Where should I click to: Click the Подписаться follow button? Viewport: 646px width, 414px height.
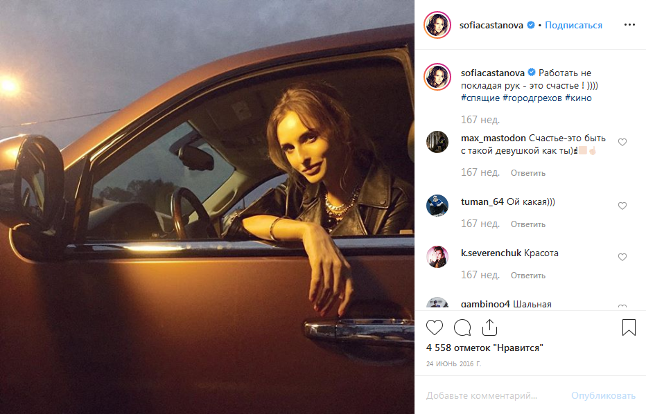[x=573, y=25]
